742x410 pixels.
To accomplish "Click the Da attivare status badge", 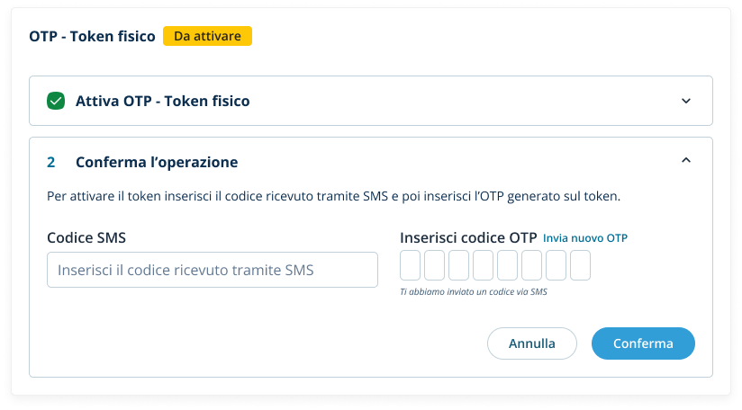I will point(207,36).
